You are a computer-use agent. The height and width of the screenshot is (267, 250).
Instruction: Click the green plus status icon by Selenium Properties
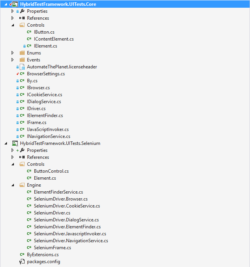(x=17, y=150)
